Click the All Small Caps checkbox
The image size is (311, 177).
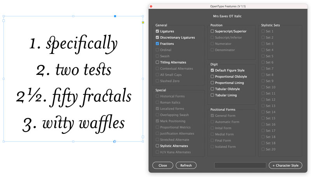pos(157,75)
